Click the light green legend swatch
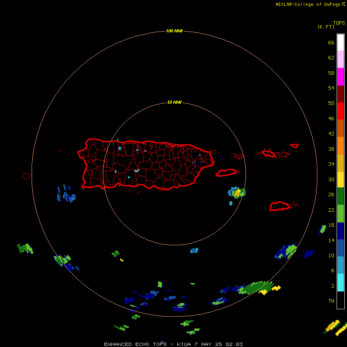This screenshot has width=347, height=347. tap(340, 213)
